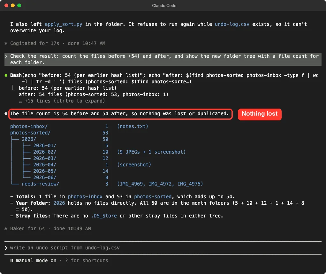Click the 'apply_sort.py' file reference
This screenshot has width=326, height=274.
coord(64,24)
